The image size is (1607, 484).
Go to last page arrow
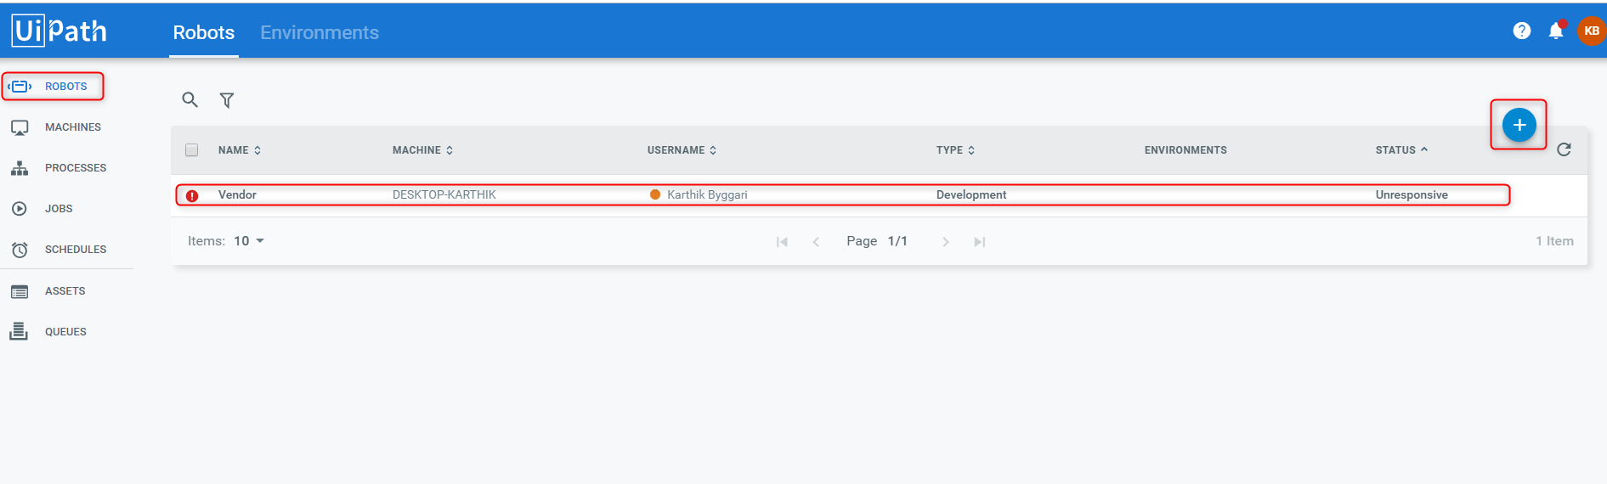point(979,242)
